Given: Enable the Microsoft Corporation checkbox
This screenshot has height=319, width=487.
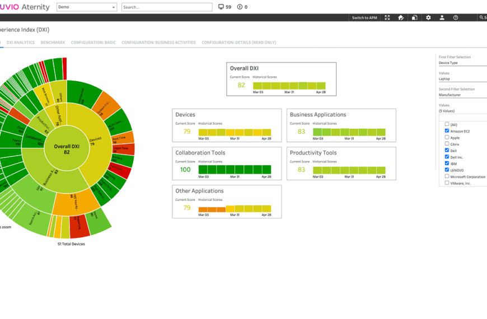Looking at the screenshot, I should tap(447, 177).
